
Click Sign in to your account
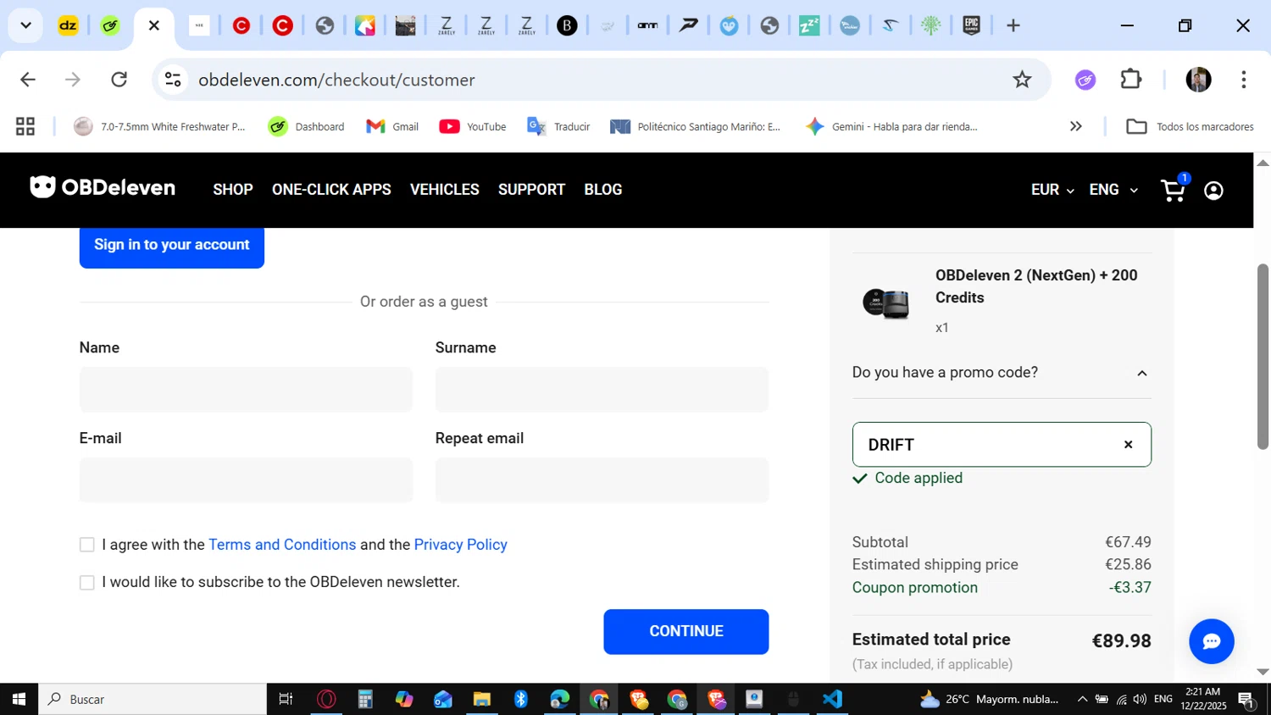pyautogui.click(x=172, y=245)
